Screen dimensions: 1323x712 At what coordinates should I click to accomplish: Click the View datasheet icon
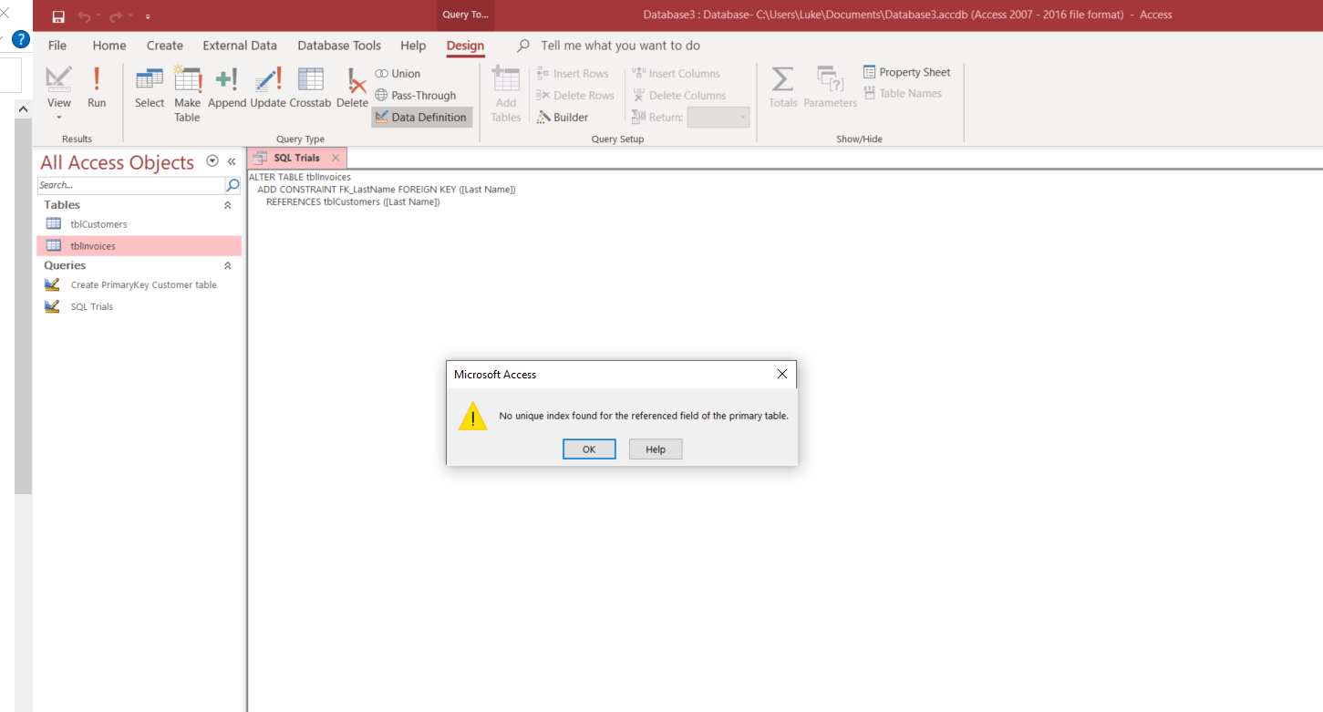coord(59,80)
